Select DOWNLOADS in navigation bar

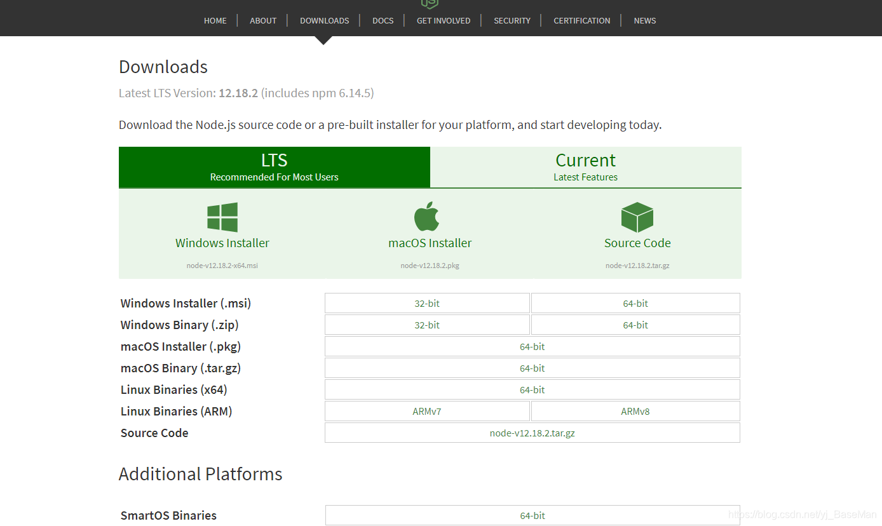click(x=325, y=20)
